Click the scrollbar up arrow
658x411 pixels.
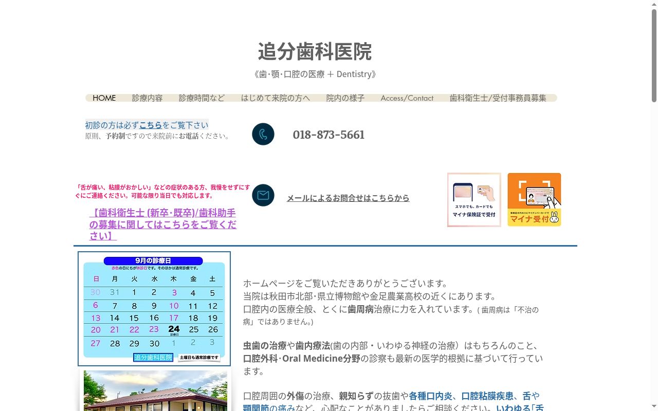pos(654,4)
